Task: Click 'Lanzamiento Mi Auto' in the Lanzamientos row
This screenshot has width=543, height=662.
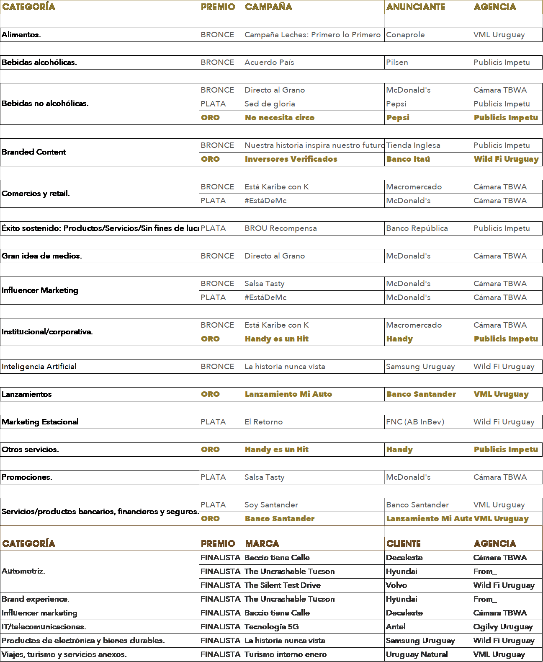Action: pos(314,394)
